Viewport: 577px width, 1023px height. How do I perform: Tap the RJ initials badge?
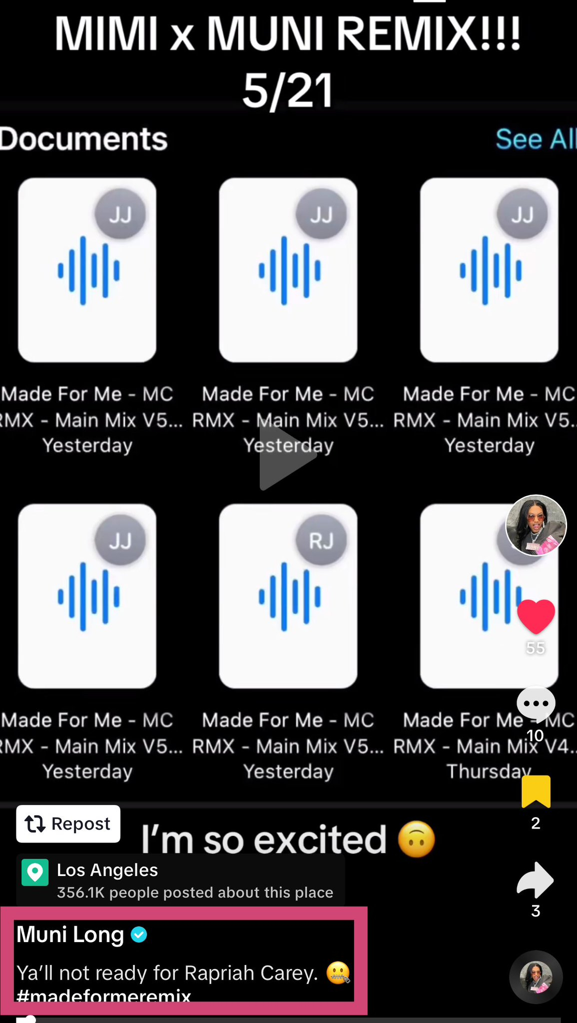coord(321,540)
